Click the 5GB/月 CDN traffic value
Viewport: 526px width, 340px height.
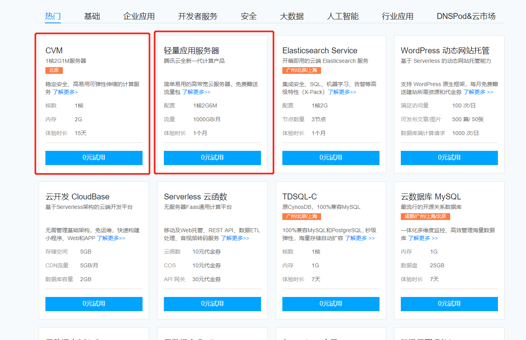[x=89, y=265]
